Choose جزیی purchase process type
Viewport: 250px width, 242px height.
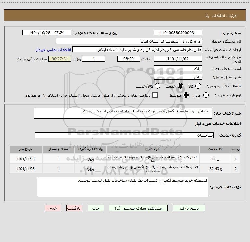pos(206,95)
